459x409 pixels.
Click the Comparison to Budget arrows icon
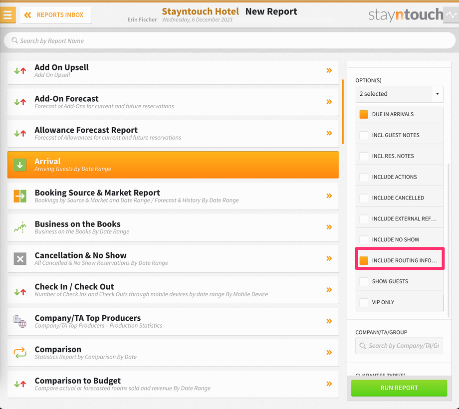point(20,384)
